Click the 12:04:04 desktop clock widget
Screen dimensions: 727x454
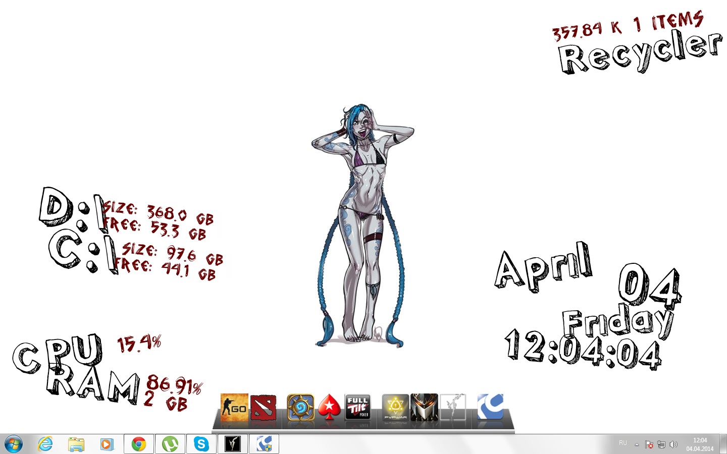583,350
